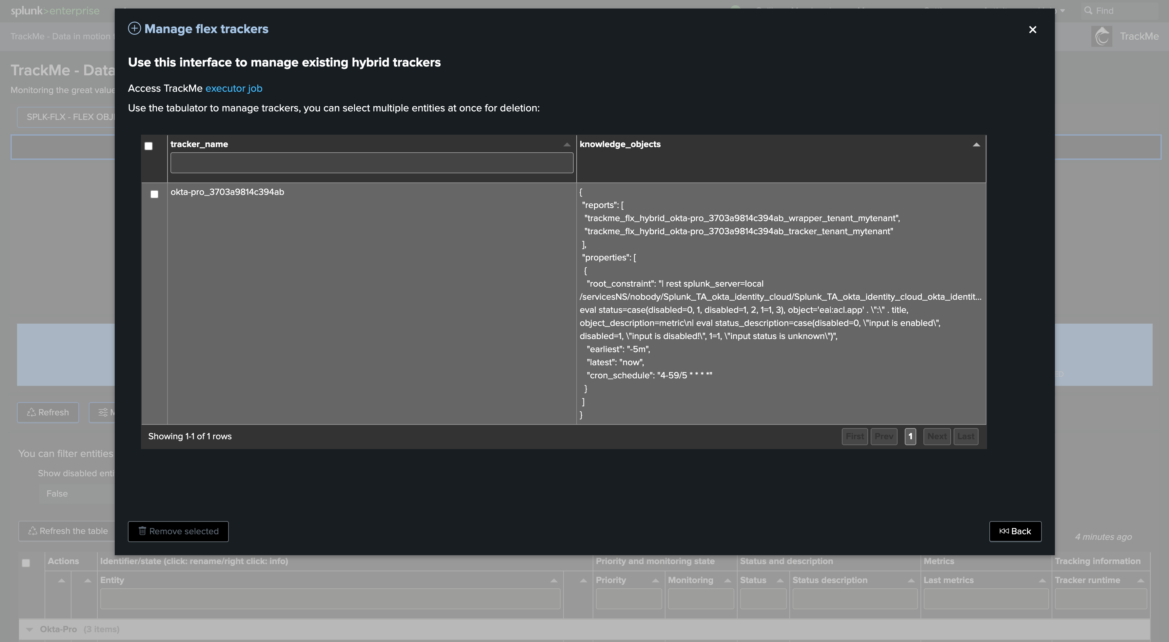Click the TrackMe app logo icon

click(1101, 36)
